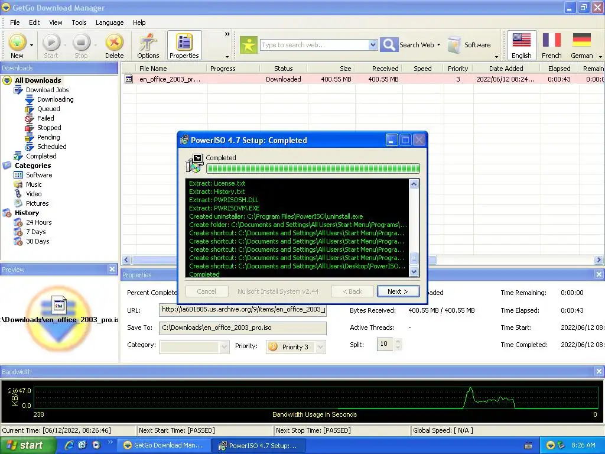Screen dimensions: 605x454
Task: Open the Priority 3 dropdown
Action: [320, 347]
